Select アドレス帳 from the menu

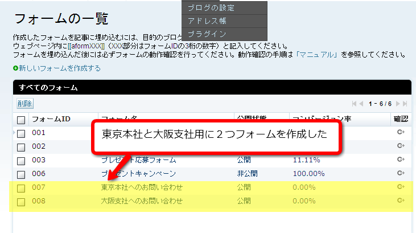(x=207, y=21)
